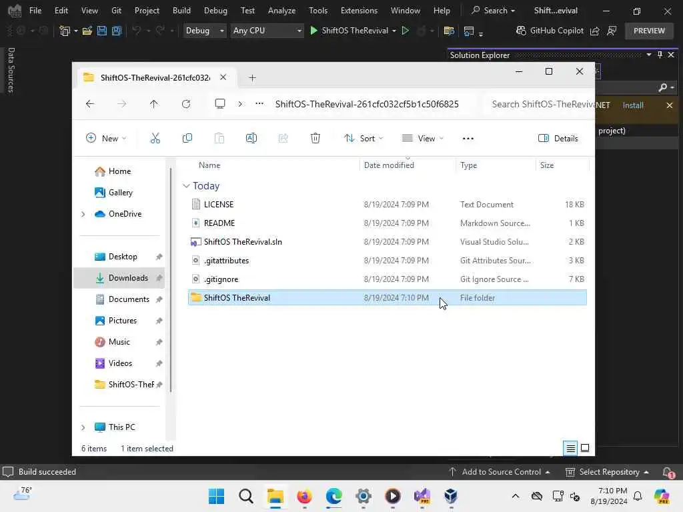
Task: Open the Git menu
Action: tap(116, 11)
